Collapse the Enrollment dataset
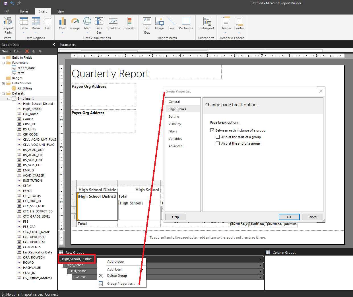Screen dimensions: 353x297 tap(9, 99)
